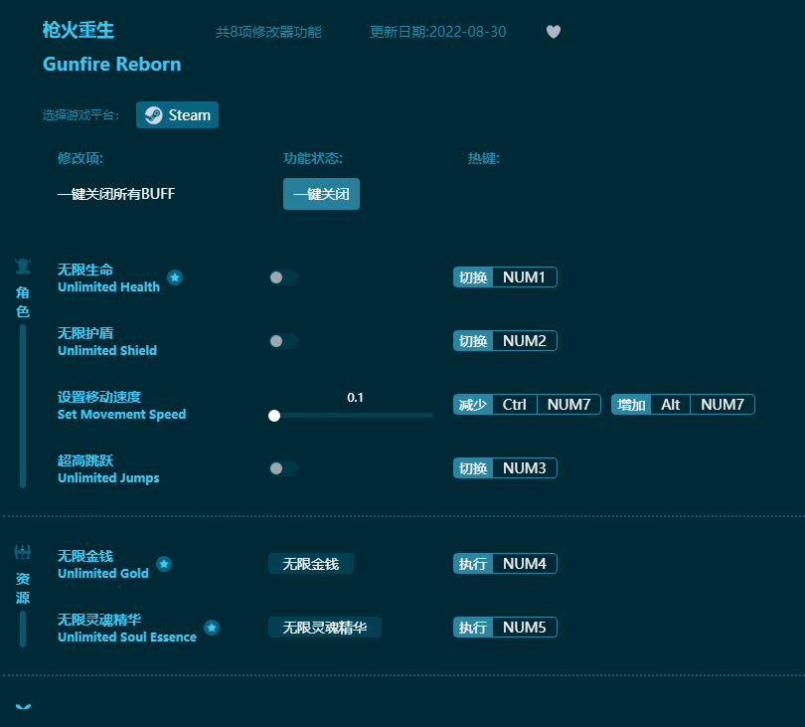Click the 一键关闭 button
The image size is (805, 727).
point(321,194)
